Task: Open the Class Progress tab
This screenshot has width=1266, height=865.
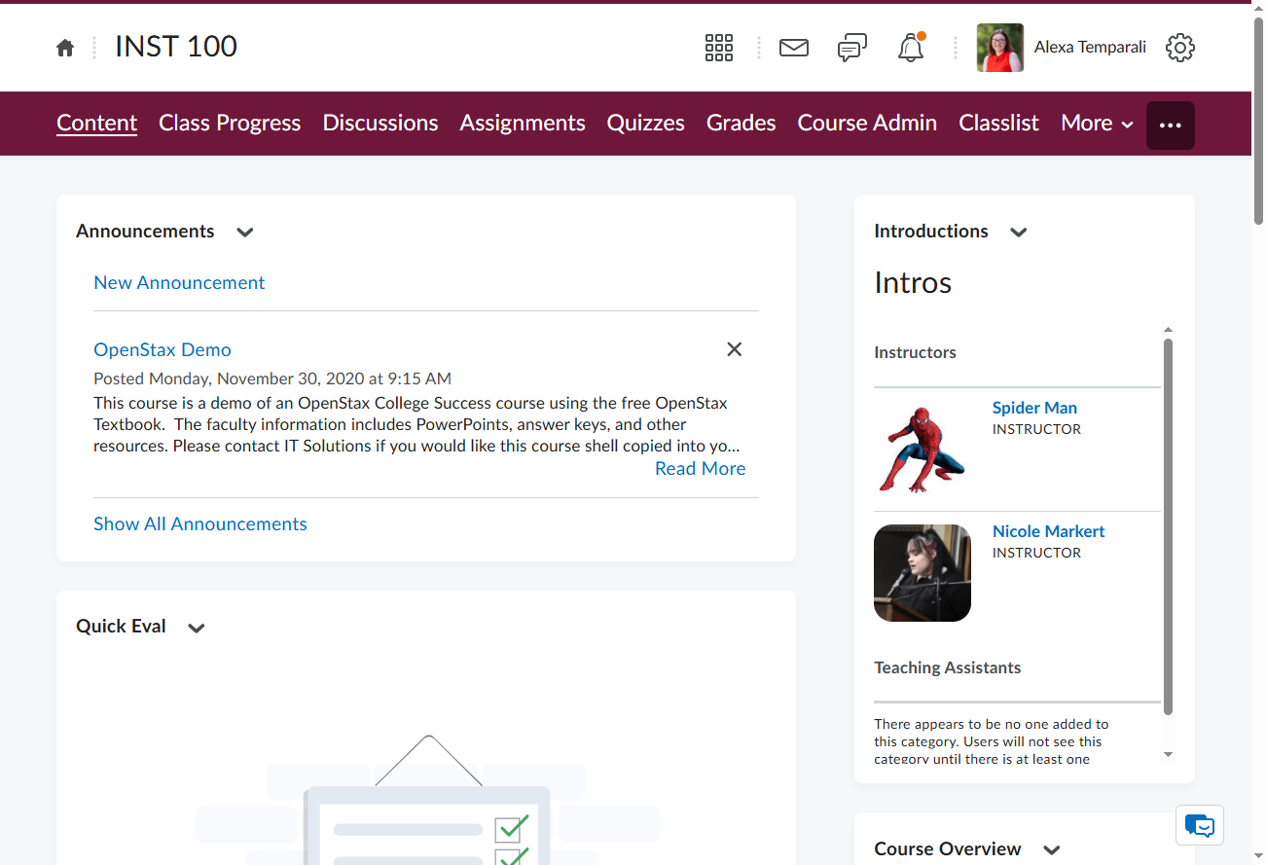Action: tap(230, 123)
